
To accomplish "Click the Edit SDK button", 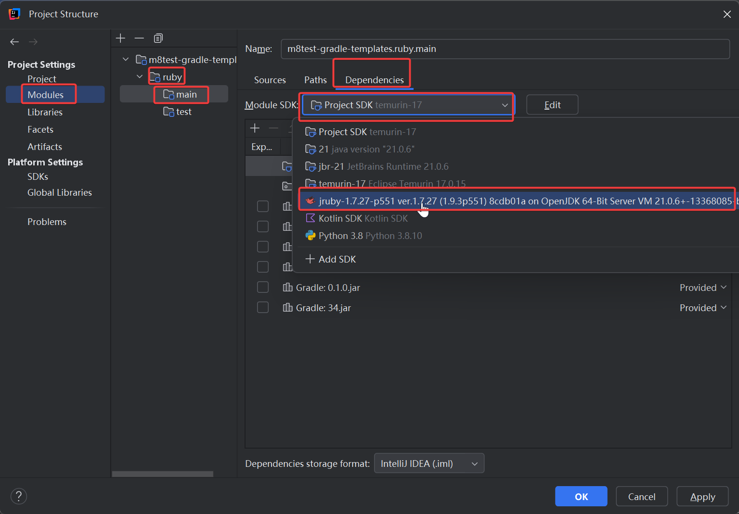I will click(x=552, y=105).
